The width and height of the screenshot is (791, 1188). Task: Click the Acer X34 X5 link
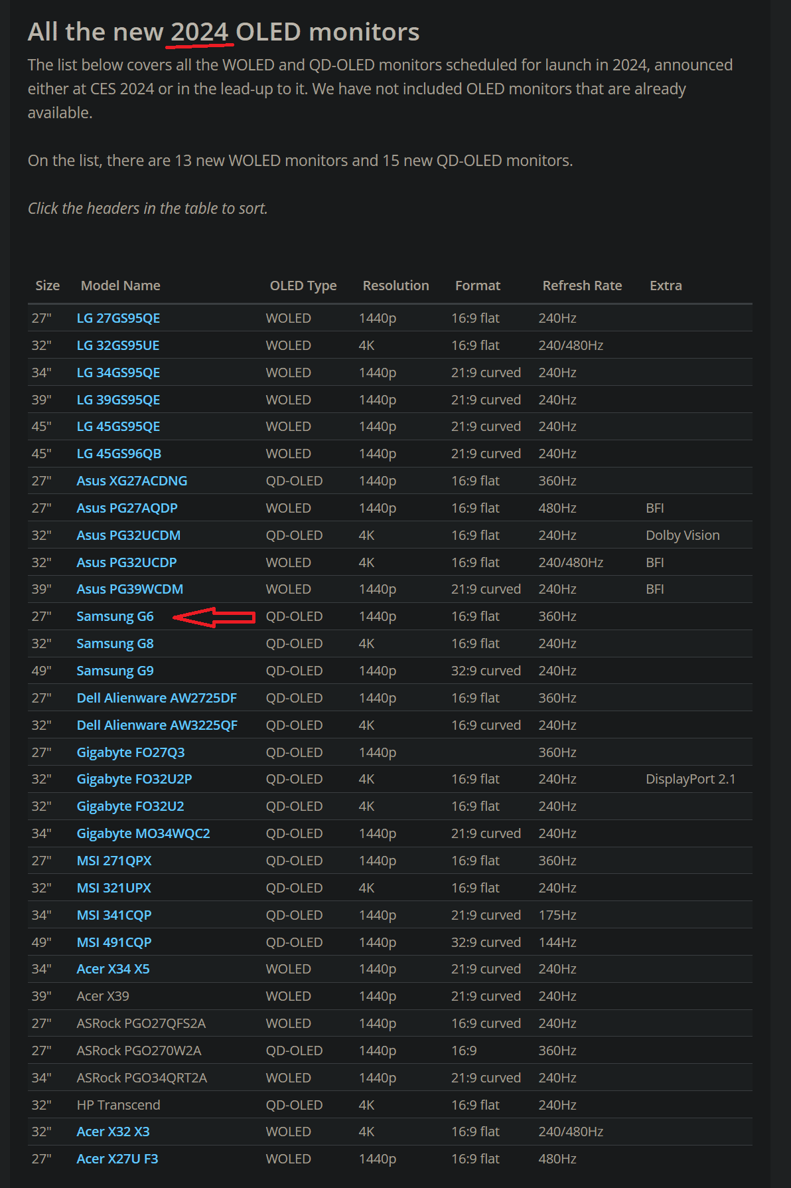113,969
